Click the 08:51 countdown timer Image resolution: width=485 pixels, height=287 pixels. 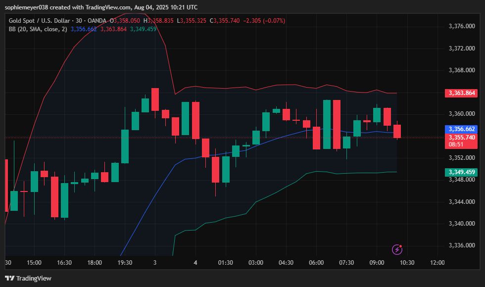(456, 144)
